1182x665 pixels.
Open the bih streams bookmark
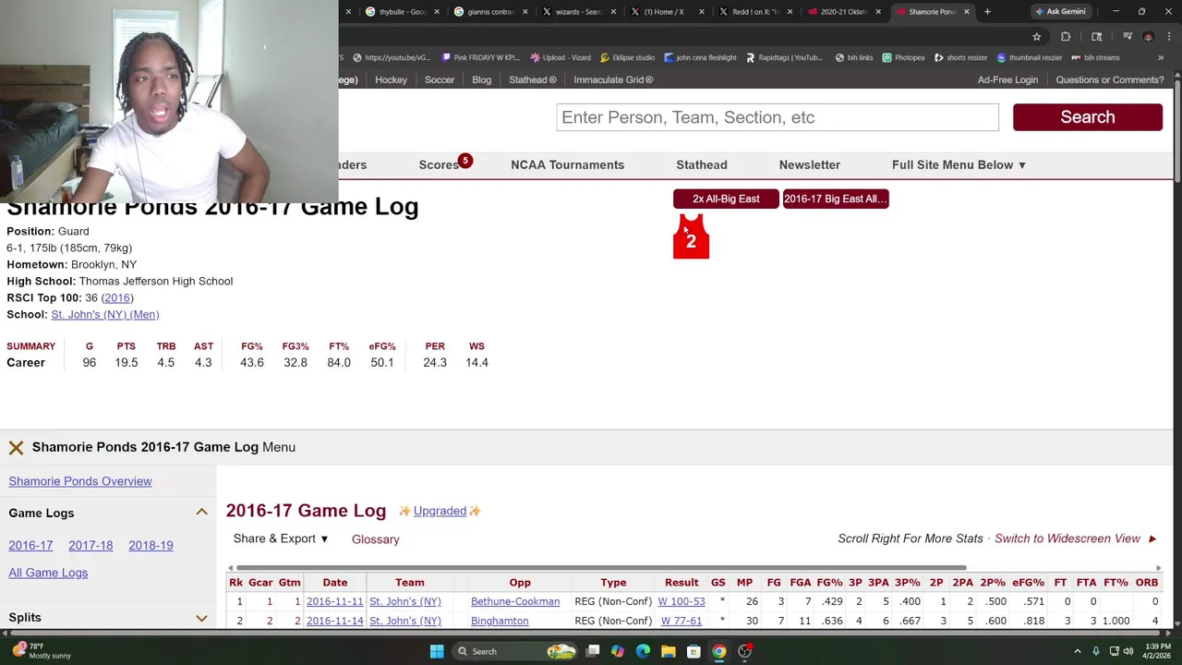1095,57
